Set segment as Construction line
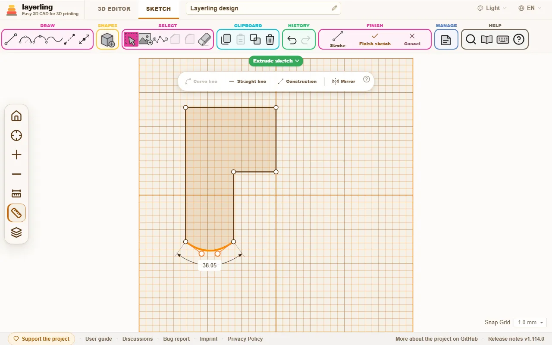 tap(297, 81)
